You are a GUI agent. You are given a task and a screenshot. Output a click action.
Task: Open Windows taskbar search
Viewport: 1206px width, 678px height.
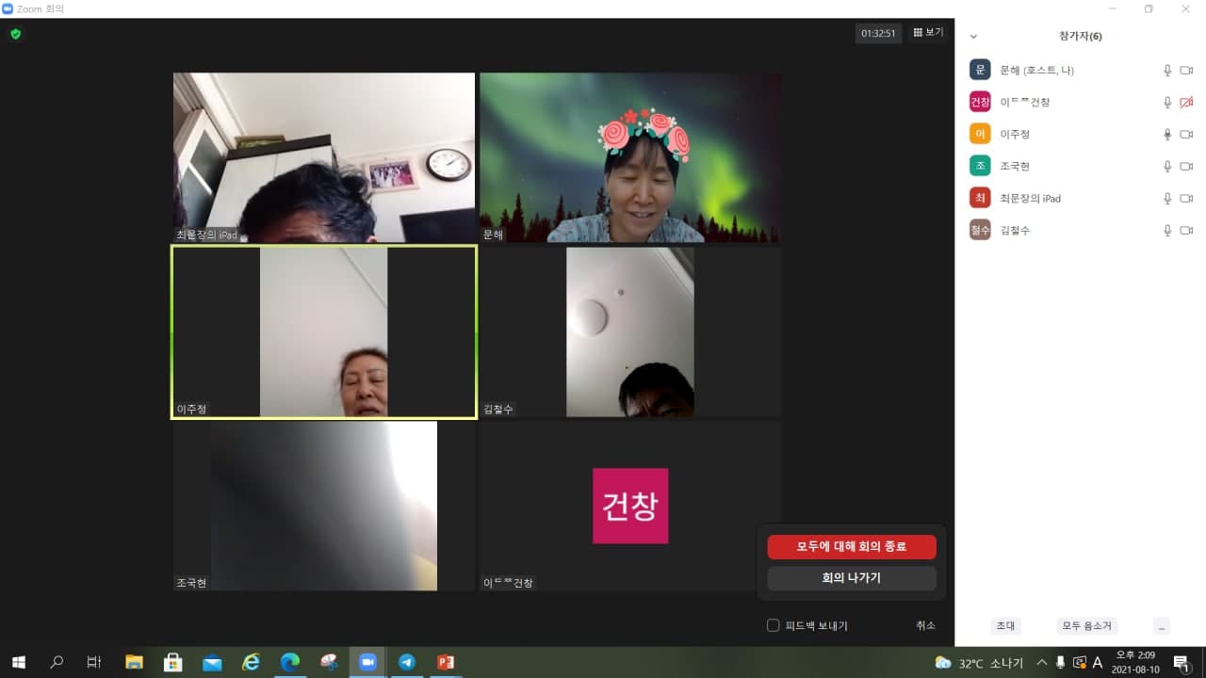[57, 662]
